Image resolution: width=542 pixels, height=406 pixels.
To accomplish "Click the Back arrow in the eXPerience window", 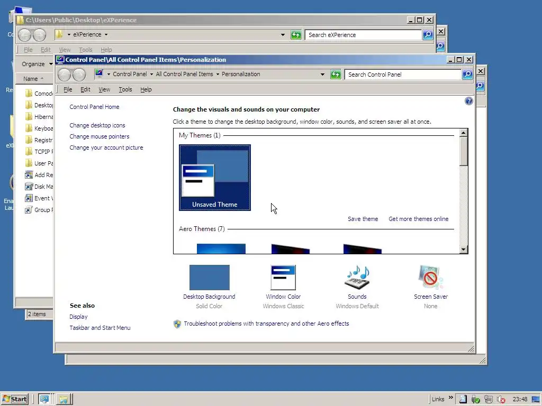I will tap(24, 35).
